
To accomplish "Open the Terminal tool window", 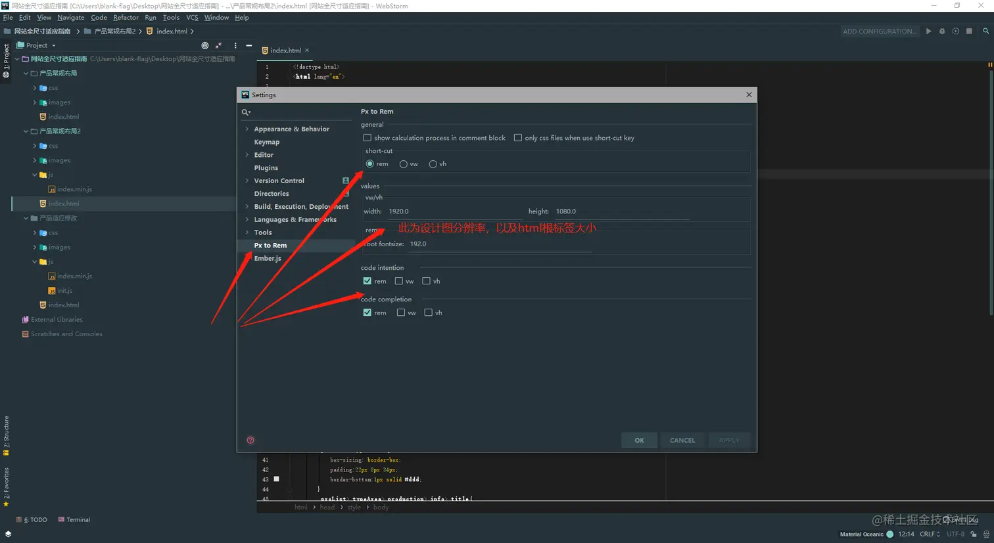I will click(x=74, y=519).
